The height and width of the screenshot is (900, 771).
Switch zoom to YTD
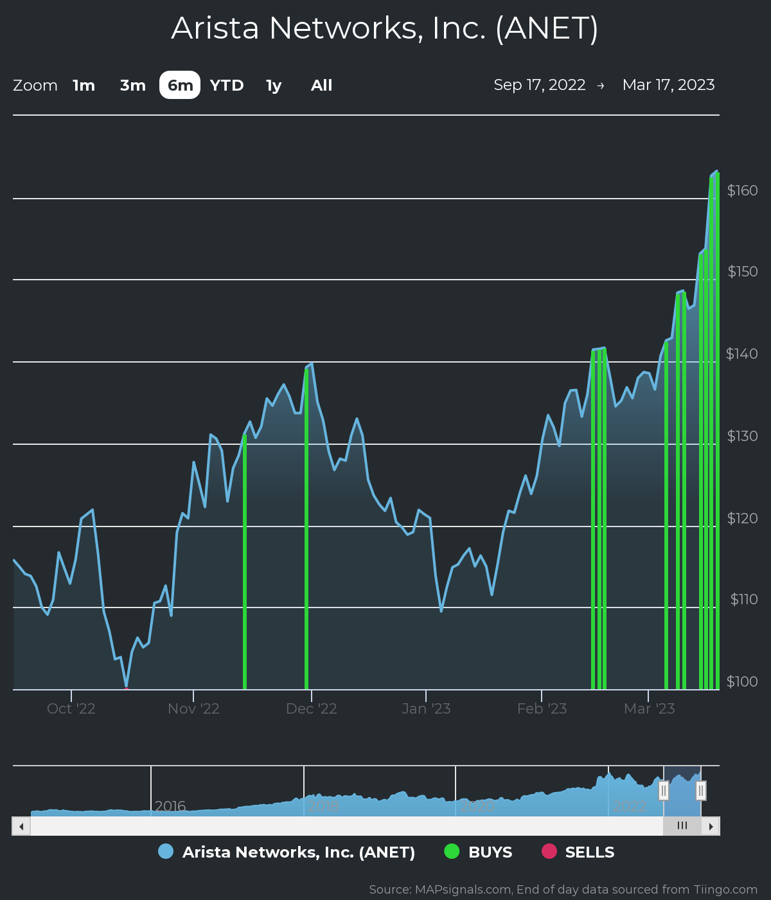coord(227,85)
